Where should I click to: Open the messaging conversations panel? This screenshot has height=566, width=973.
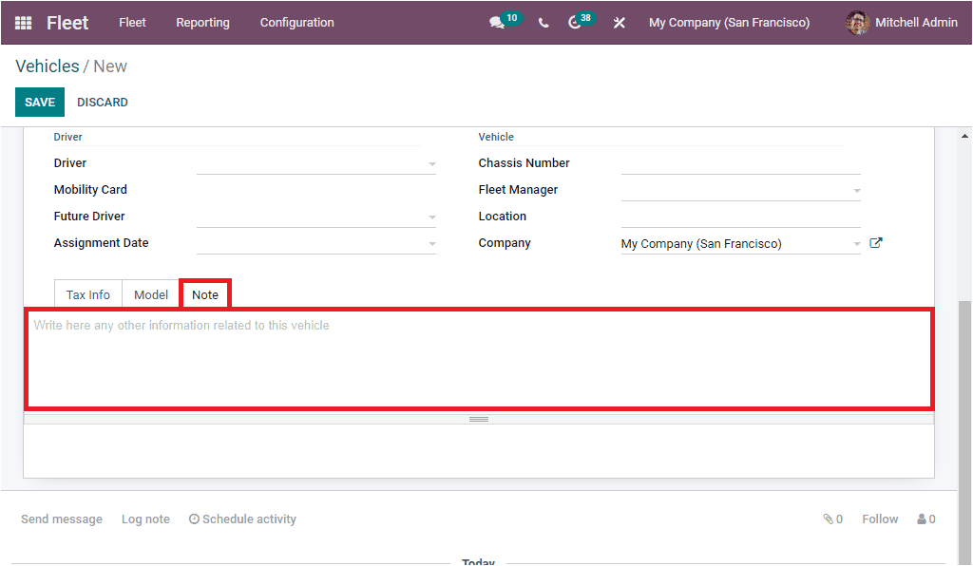pos(496,22)
